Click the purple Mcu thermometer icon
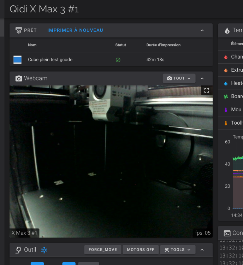This screenshot has width=243, height=265. [x=226, y=110]
